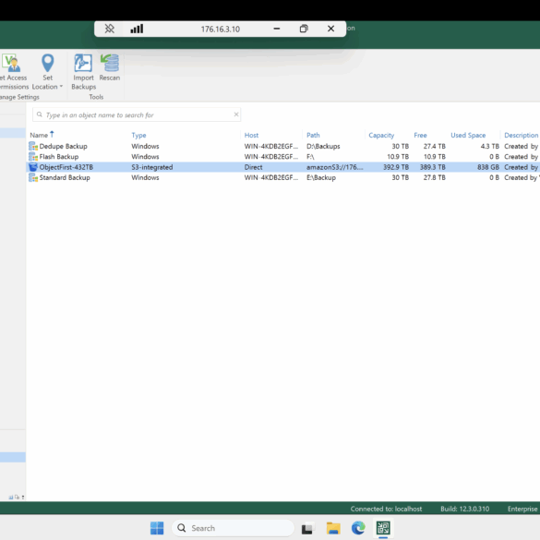
Task: Open Set Access Permissions tool
Action: 14,72
